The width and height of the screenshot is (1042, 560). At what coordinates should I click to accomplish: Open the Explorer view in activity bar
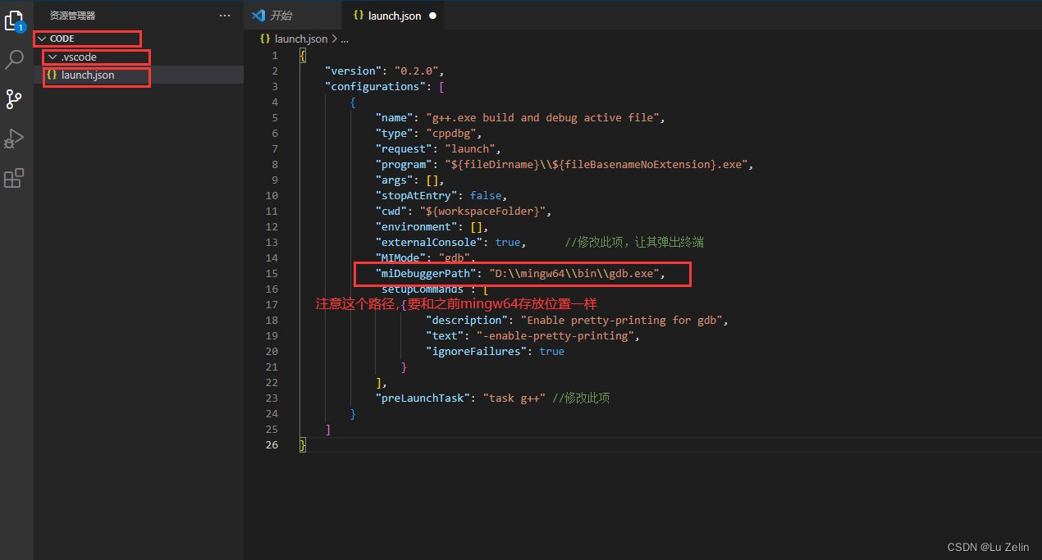coord(15,21)
